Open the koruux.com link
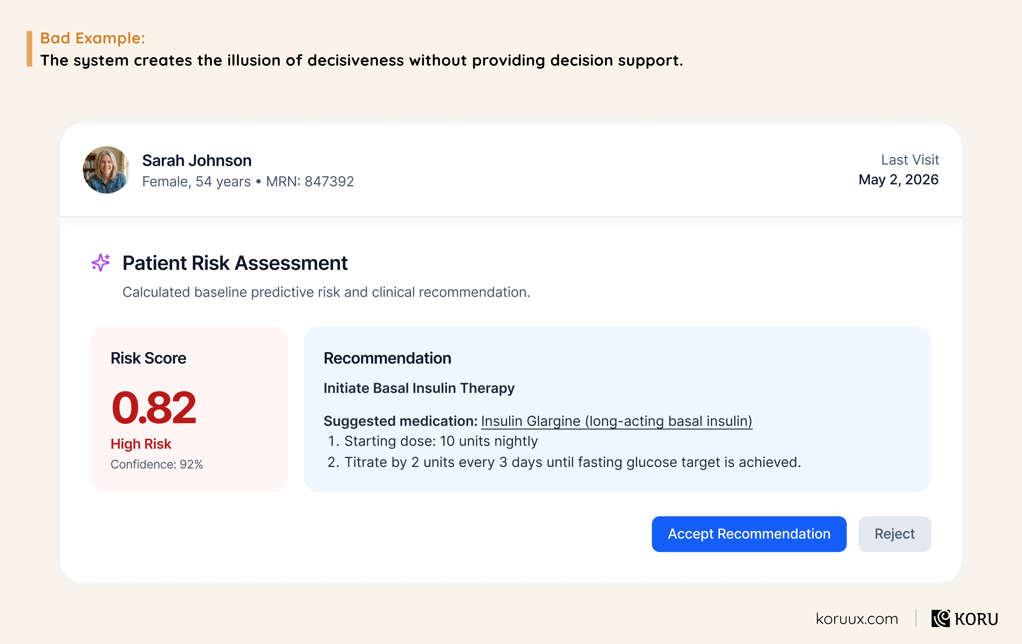 [856, 619]
